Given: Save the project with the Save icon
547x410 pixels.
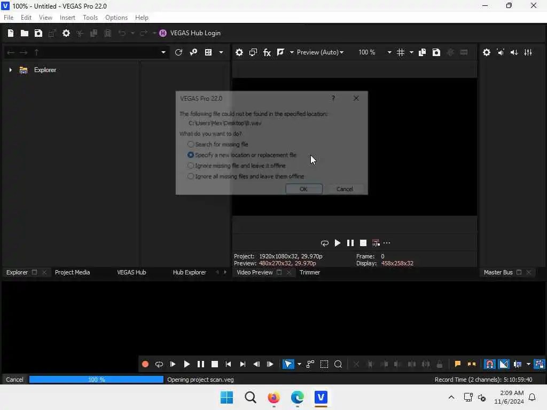Looking at the screenshot, I should [x=38, y=33].
